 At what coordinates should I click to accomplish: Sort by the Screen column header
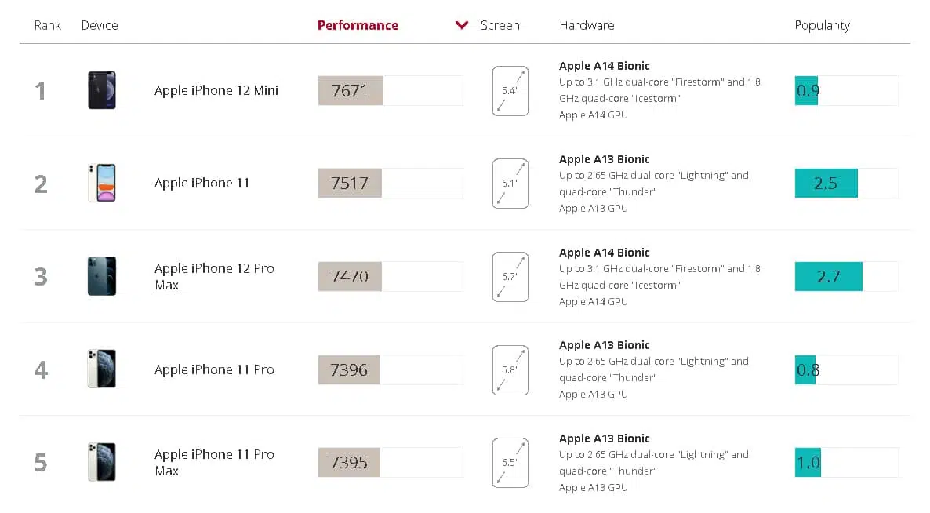tap(500, 25)
